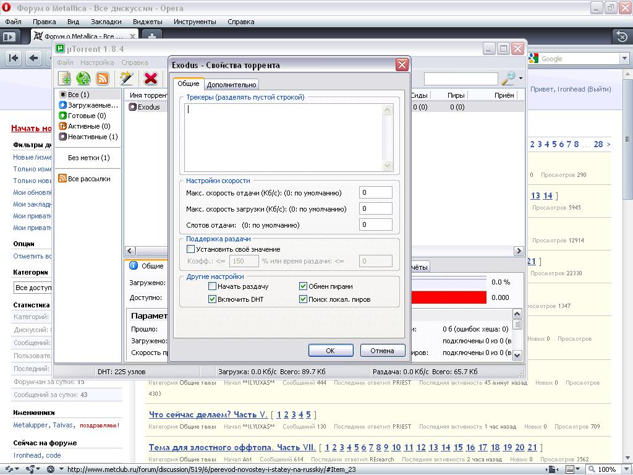Click the magnifying glass search icon in µTorrent

(x=508, y=79)
